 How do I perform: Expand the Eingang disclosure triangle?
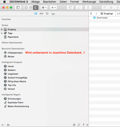(2, 29)
